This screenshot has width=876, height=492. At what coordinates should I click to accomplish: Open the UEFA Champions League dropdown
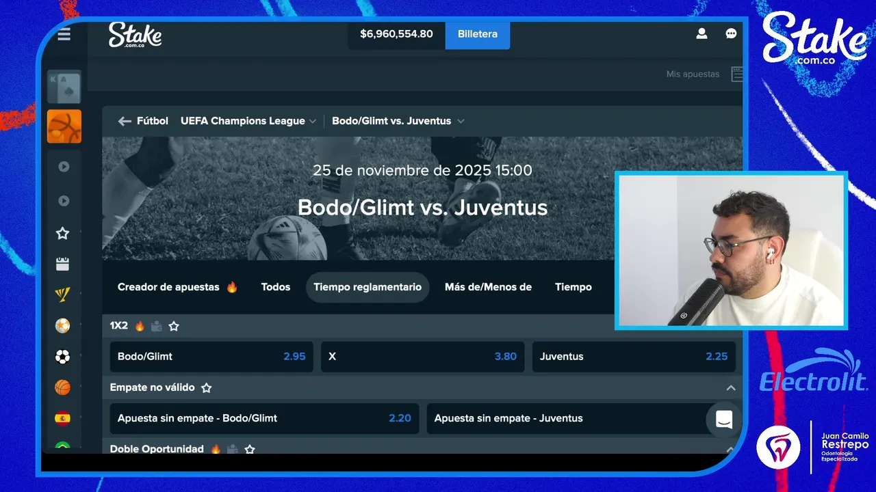(x=248, y=121)
